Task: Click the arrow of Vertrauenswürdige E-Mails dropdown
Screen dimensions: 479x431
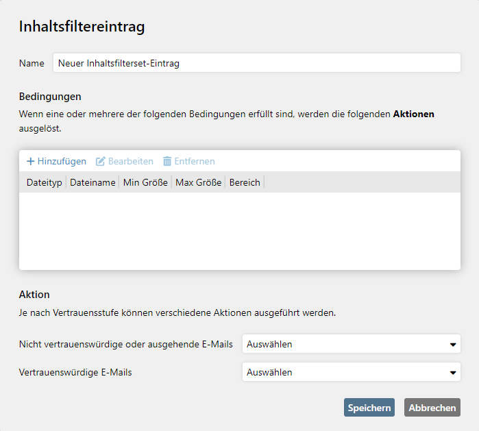Action: (x=453, y=373)
